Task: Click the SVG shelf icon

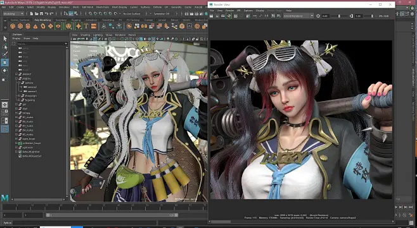Action: click(94, 26)
